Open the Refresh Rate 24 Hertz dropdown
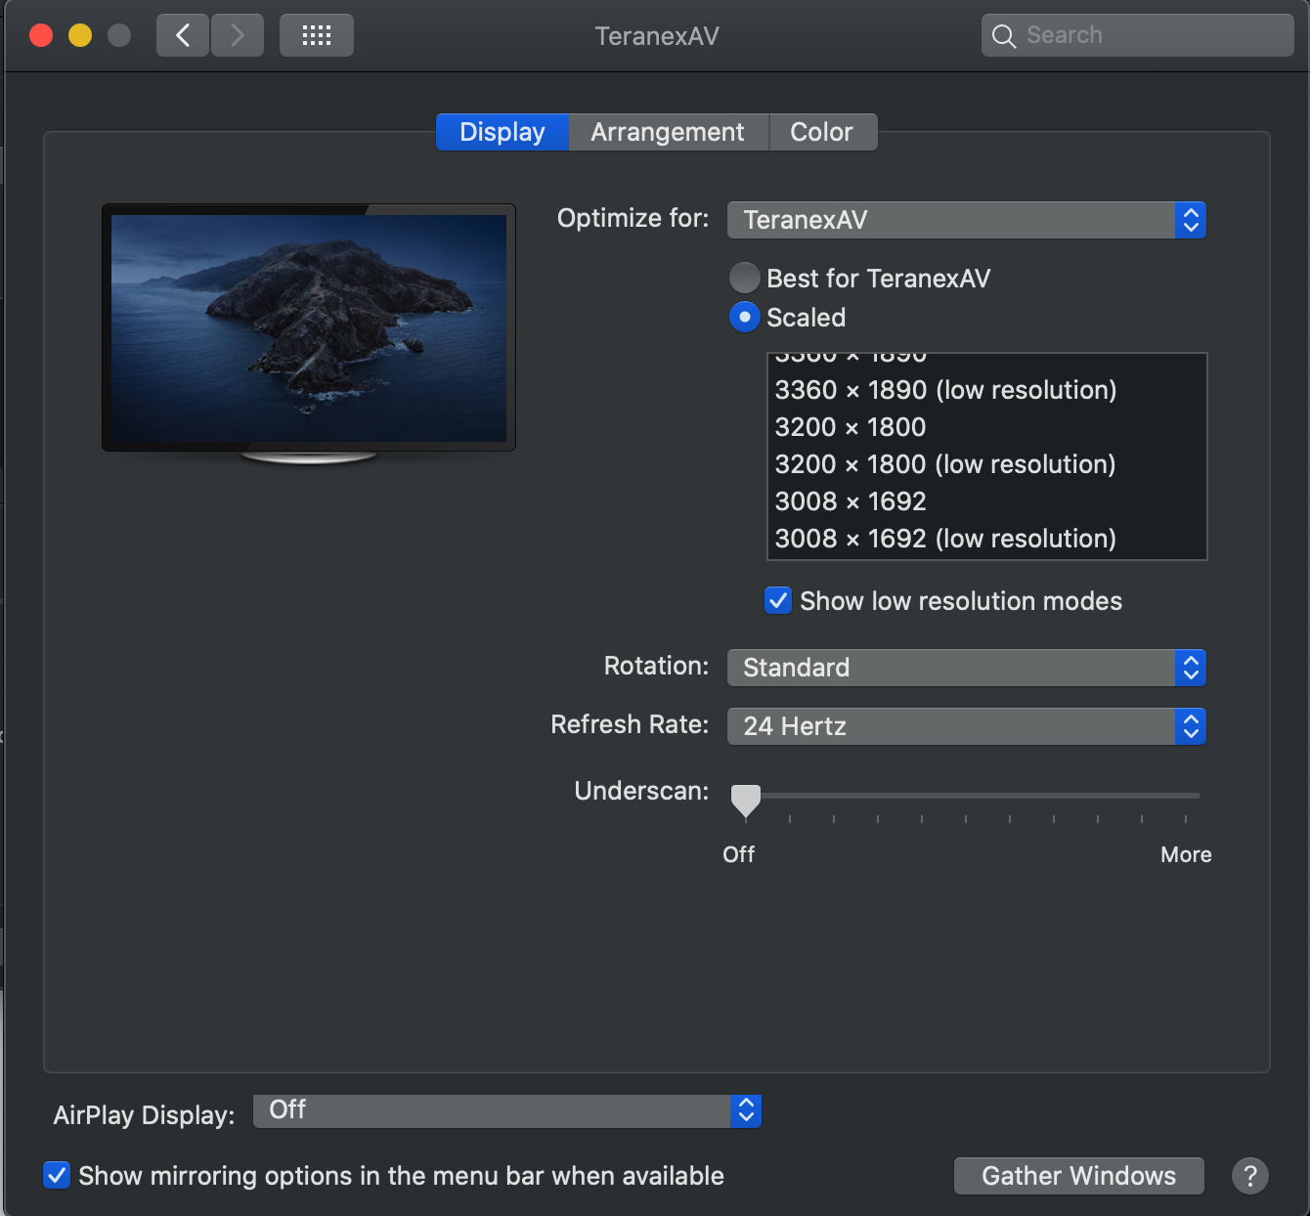The width and height of the screenshot is (1310, 1216). [967, 726]
